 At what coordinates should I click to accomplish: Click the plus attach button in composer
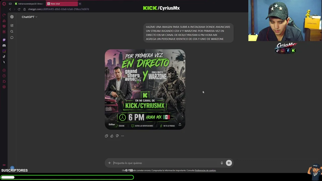109,163
